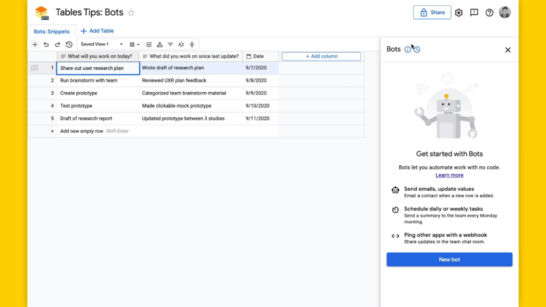Image resolution: width=546 pixels, height=307 pixels.
Task: Select cell 'Updated prototype between 3 studies'
Action: pos(191,118)
